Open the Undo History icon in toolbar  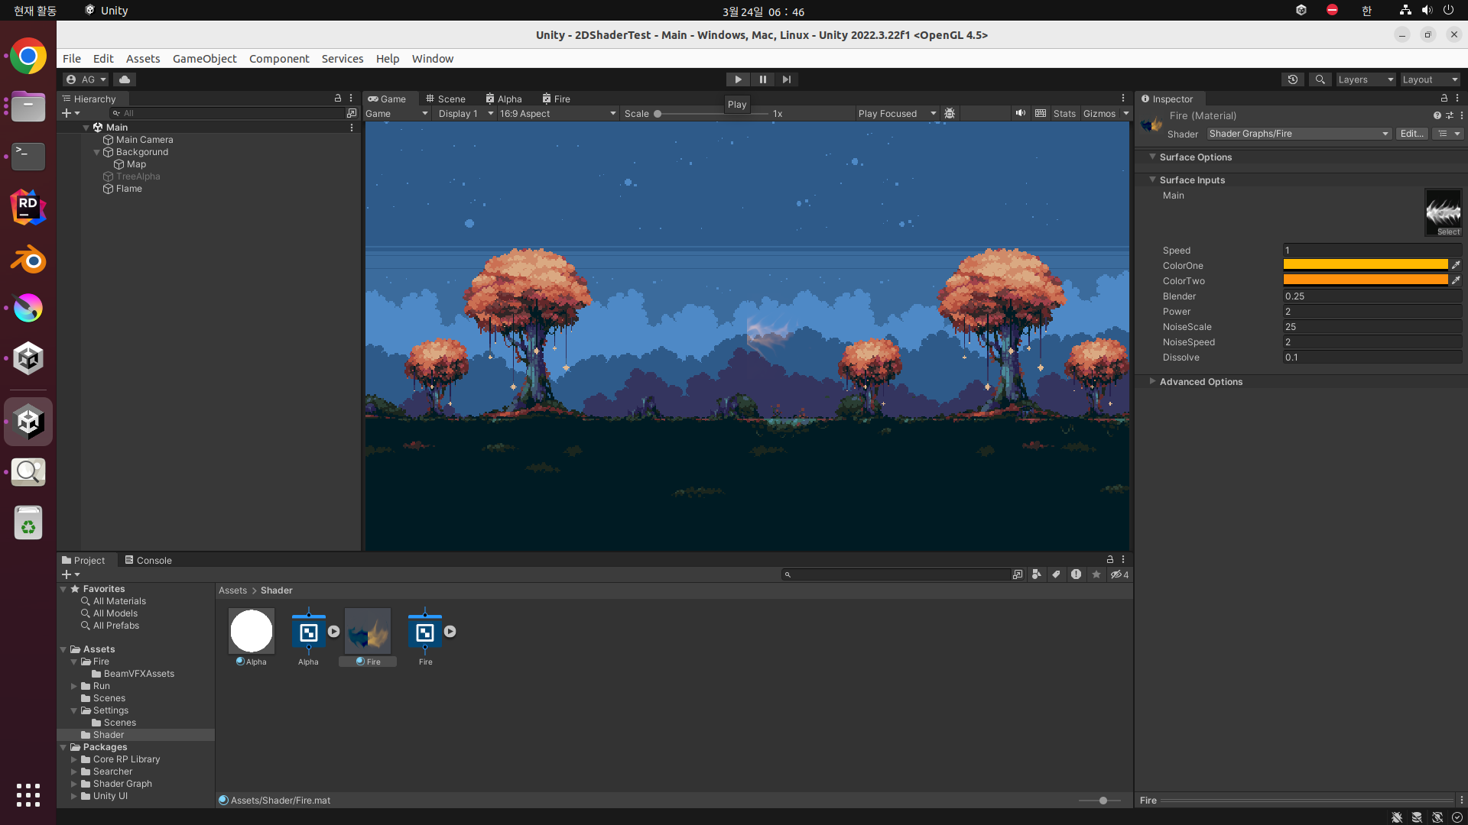pos(1293,79)
